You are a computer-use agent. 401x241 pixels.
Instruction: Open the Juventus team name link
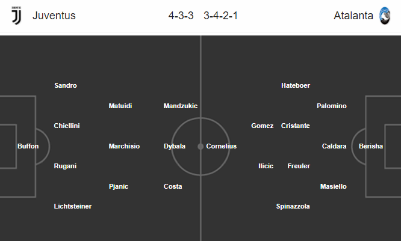54,16
